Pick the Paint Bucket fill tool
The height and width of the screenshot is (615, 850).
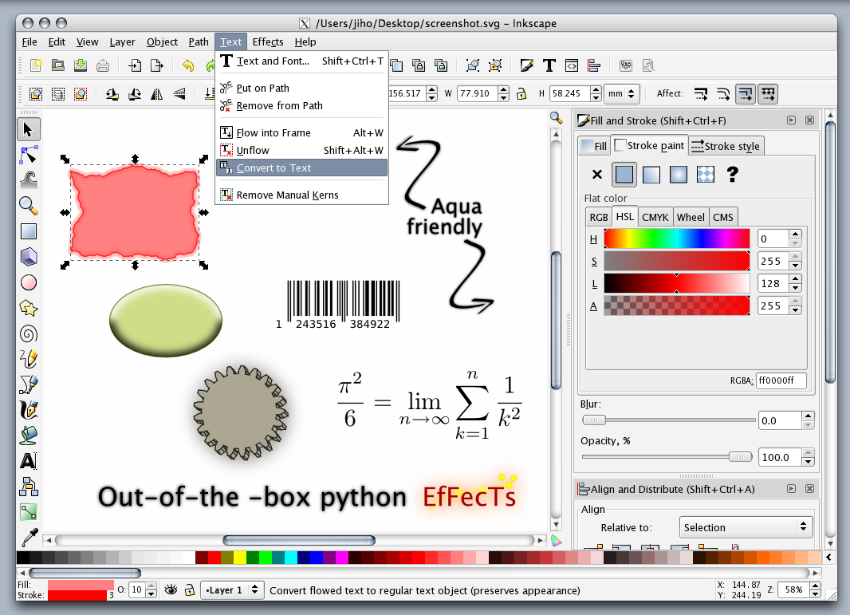[29, 436]
